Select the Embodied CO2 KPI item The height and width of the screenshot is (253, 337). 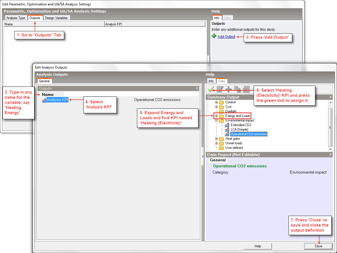[241, 125]
